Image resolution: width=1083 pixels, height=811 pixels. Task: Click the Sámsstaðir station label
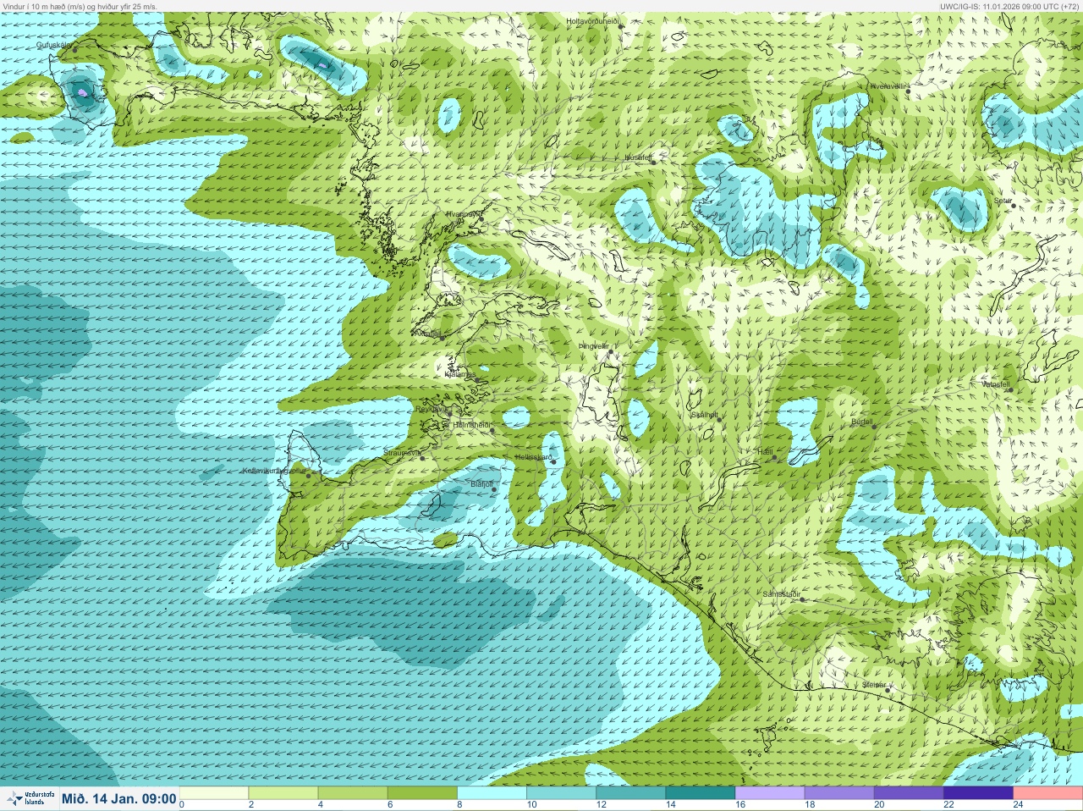point(781,594)
